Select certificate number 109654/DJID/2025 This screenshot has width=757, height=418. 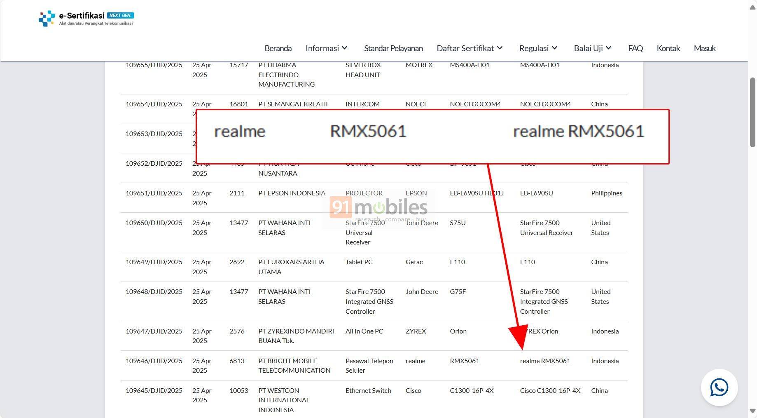point(154,104)
